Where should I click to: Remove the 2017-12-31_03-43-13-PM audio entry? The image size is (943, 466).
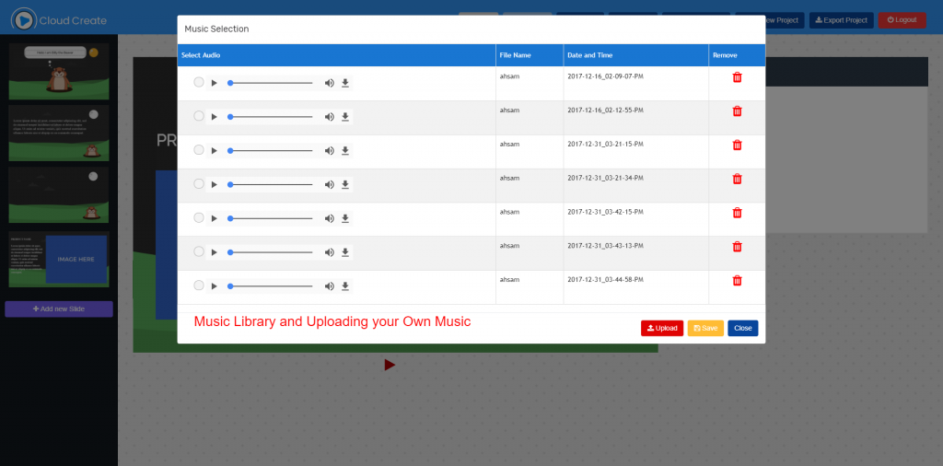[x=737, y=247]
